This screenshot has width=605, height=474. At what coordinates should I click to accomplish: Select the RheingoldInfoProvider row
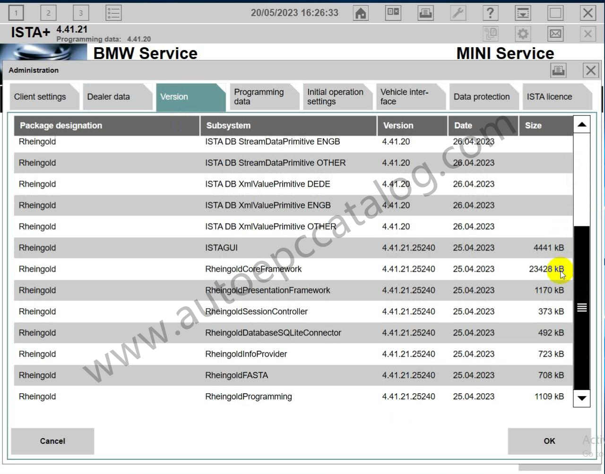coord(293,354)
